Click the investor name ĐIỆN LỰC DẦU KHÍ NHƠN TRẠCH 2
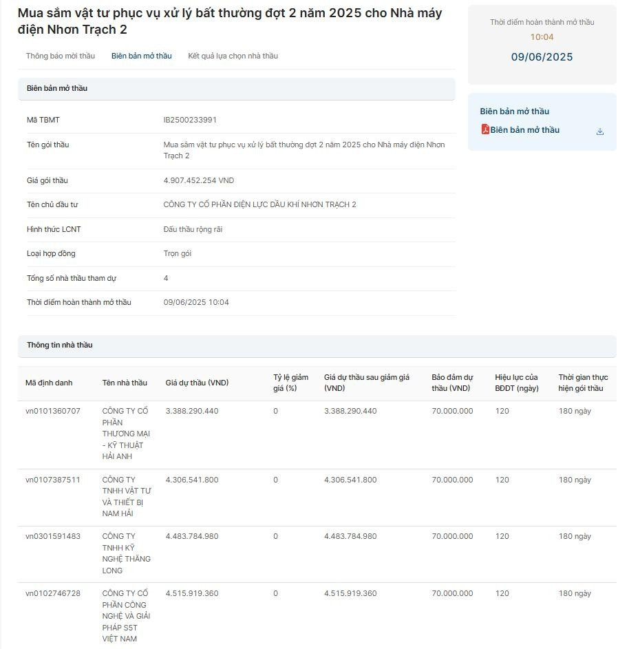The image size is (618, 649). click(x=259, y=204)
